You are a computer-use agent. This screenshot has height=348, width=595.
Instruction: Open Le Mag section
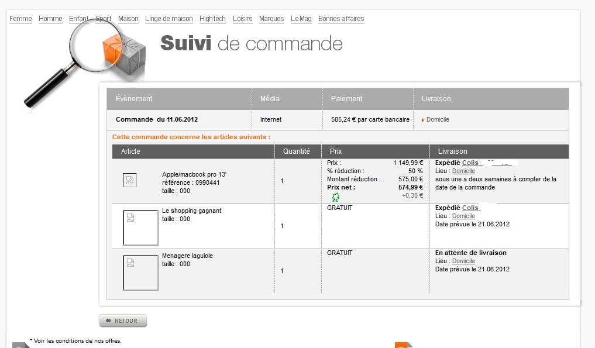(301, 19)
